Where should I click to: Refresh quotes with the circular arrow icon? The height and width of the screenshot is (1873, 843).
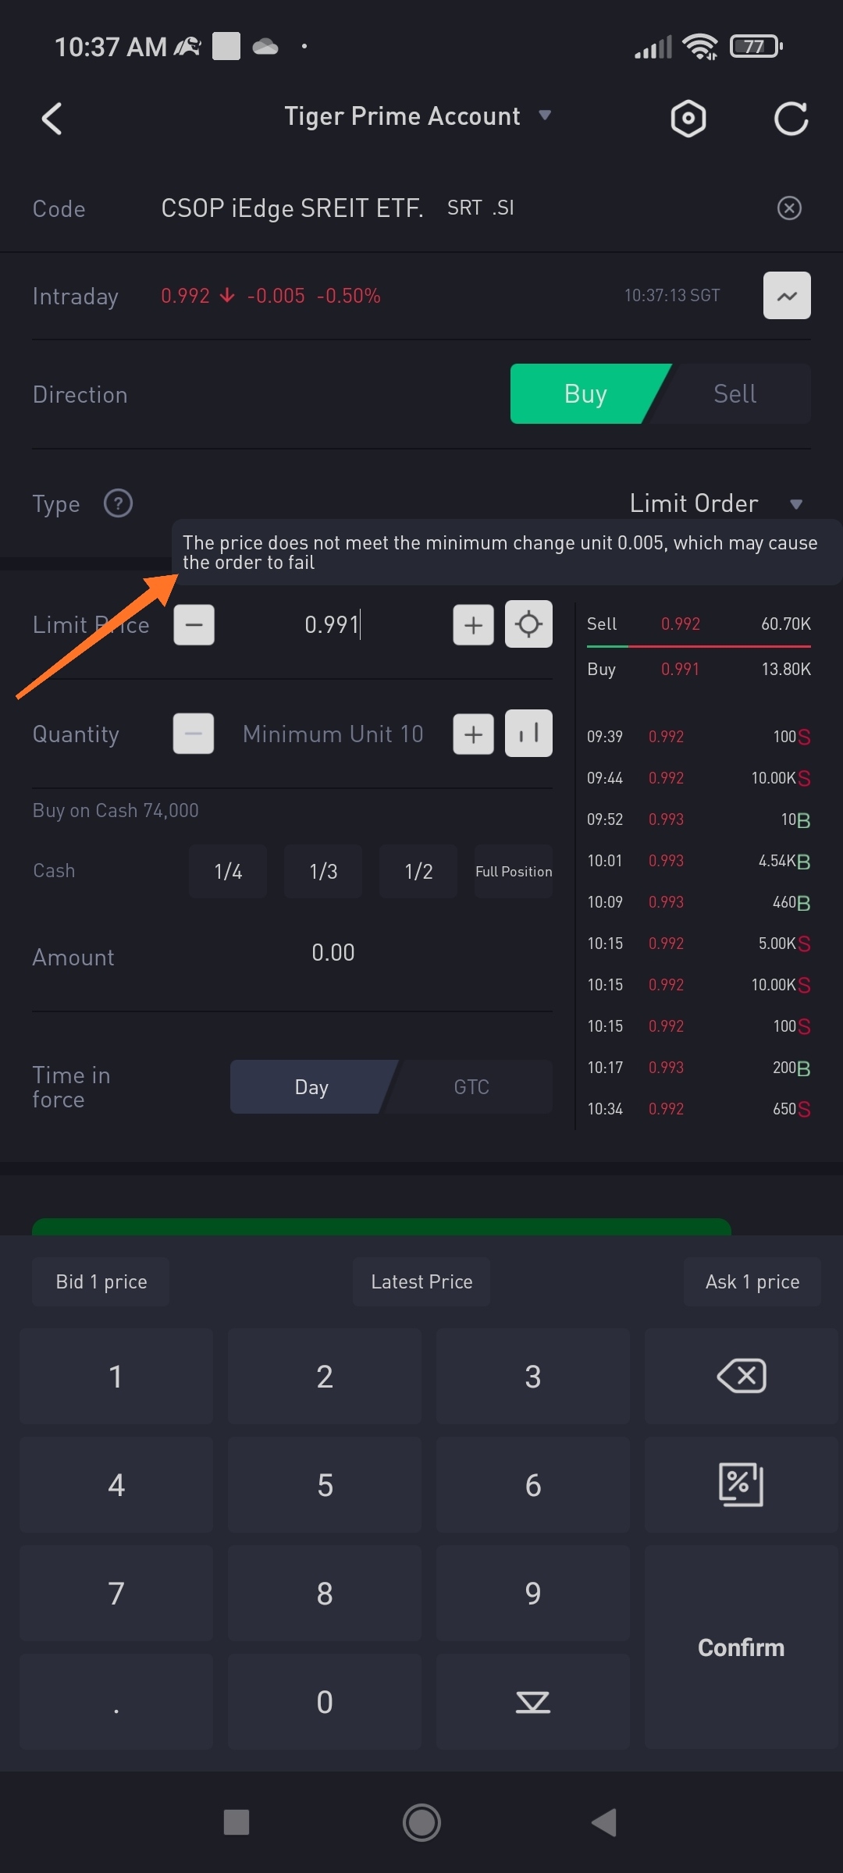point(790,119)
